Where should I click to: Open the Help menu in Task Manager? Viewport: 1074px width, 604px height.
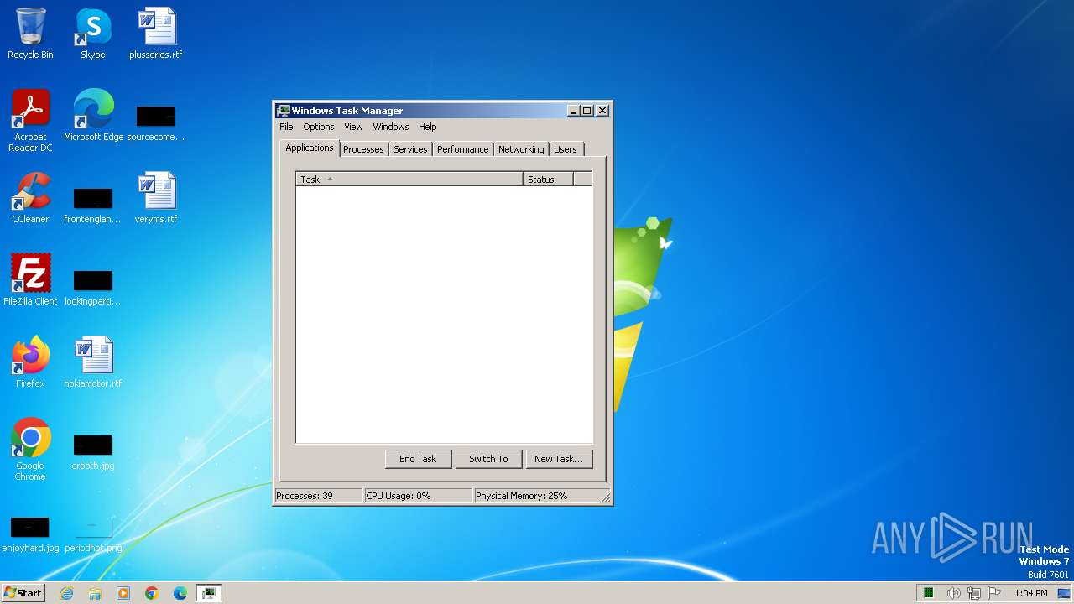click(428, 127)
